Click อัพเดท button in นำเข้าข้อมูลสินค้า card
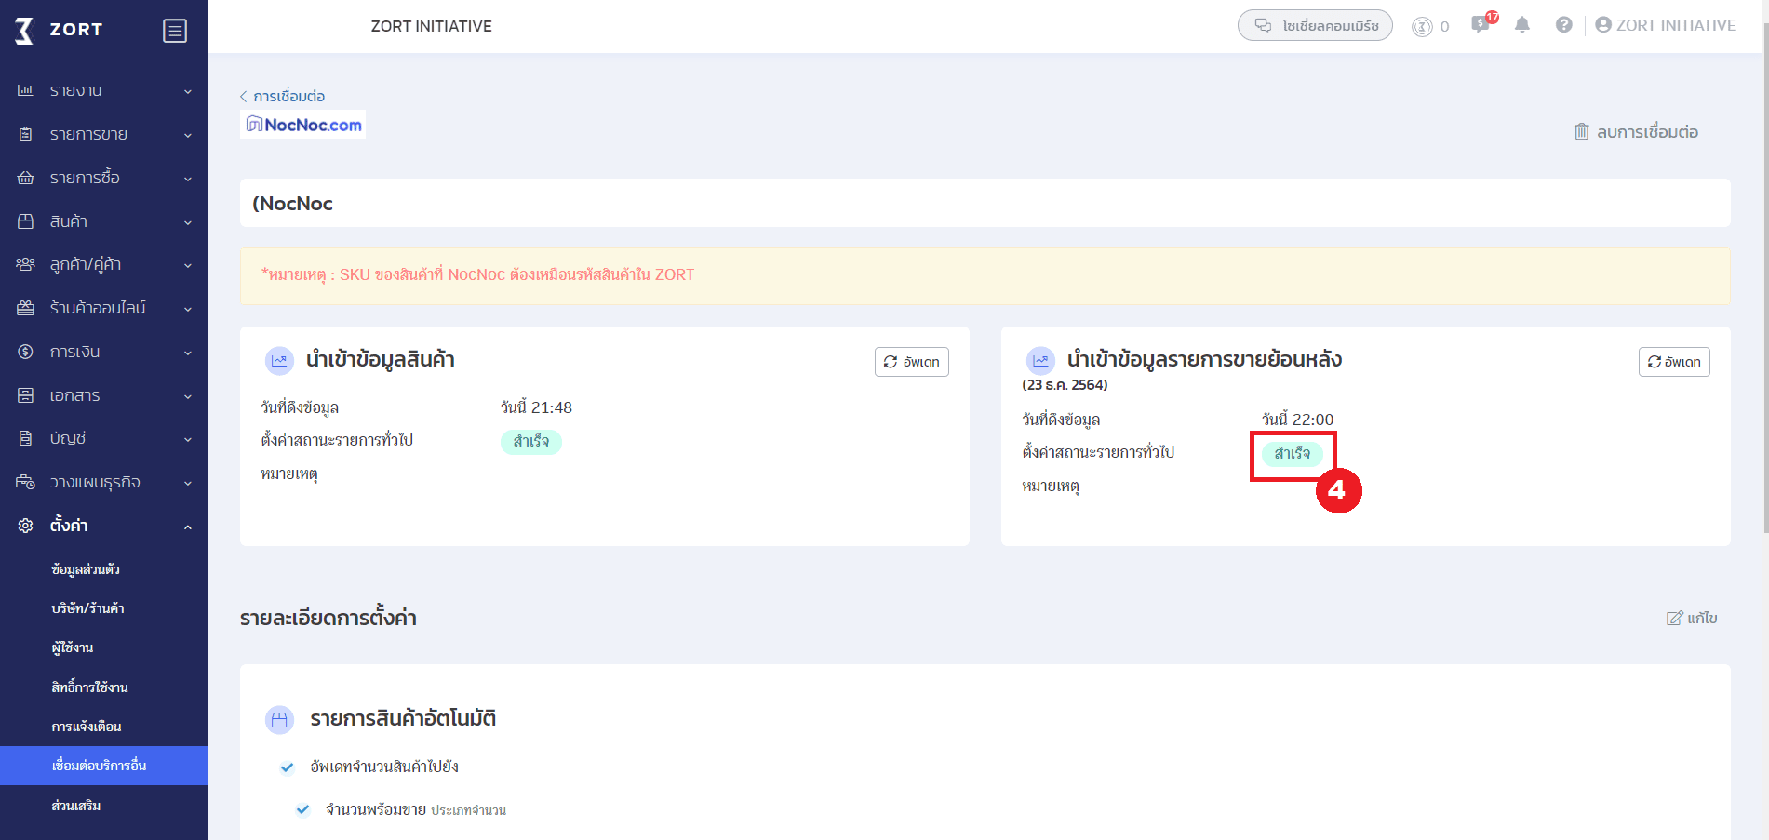1769x840 pixels. [912, 362]
